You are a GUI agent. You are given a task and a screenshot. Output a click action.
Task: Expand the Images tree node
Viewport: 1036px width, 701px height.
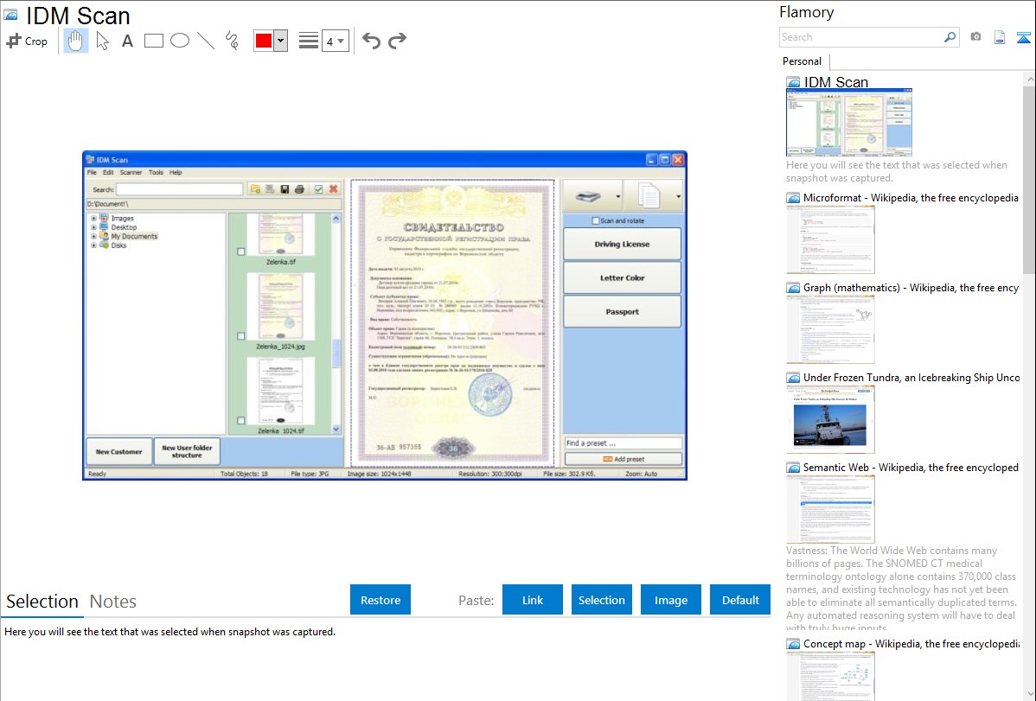pyautogui.click(x=93, y=218)
